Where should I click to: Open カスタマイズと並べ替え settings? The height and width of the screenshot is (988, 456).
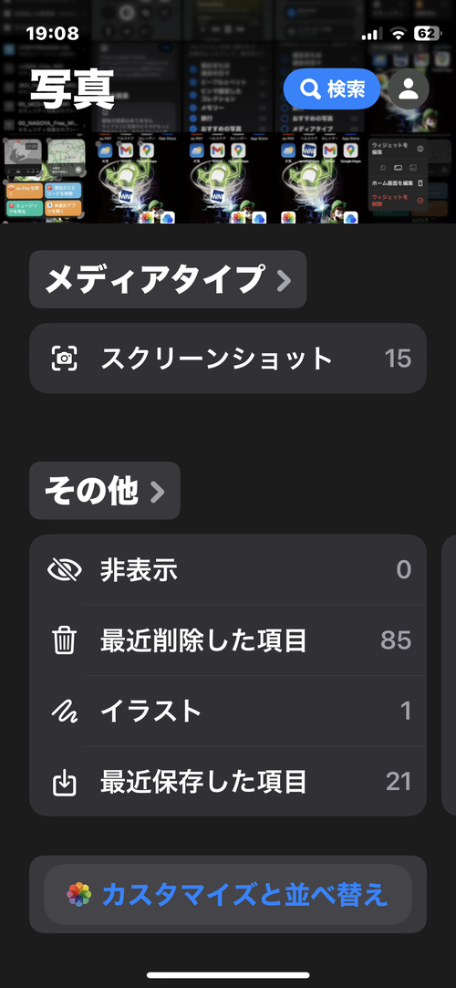[228, 894]
